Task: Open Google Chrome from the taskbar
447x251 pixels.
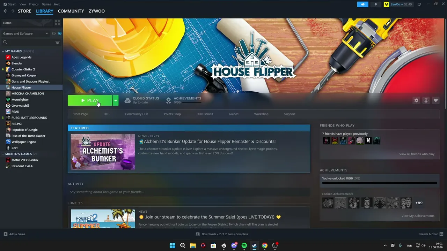Action: 265,245
